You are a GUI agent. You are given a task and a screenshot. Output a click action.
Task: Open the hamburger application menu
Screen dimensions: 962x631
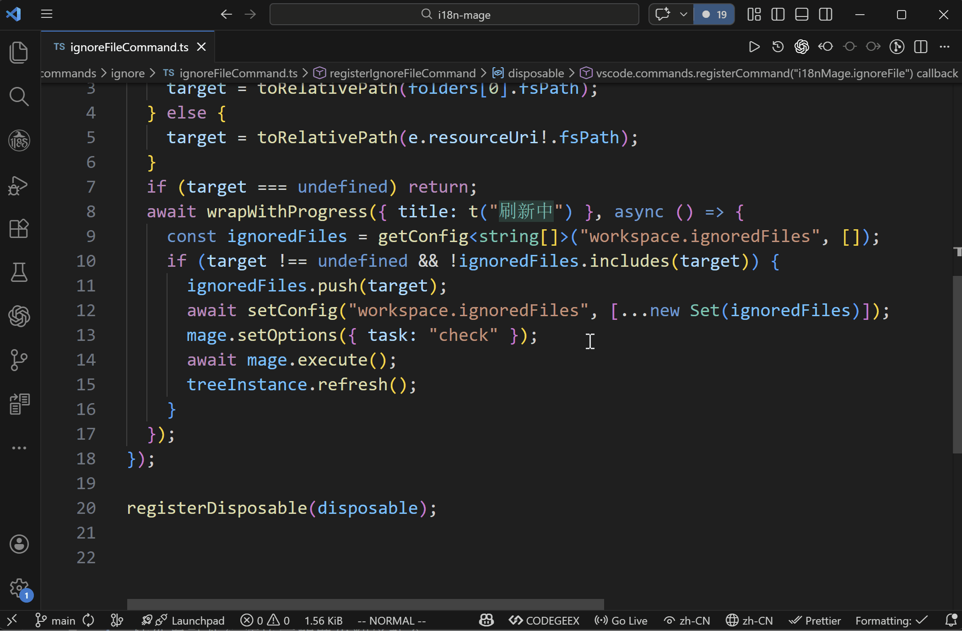(47, 14)
